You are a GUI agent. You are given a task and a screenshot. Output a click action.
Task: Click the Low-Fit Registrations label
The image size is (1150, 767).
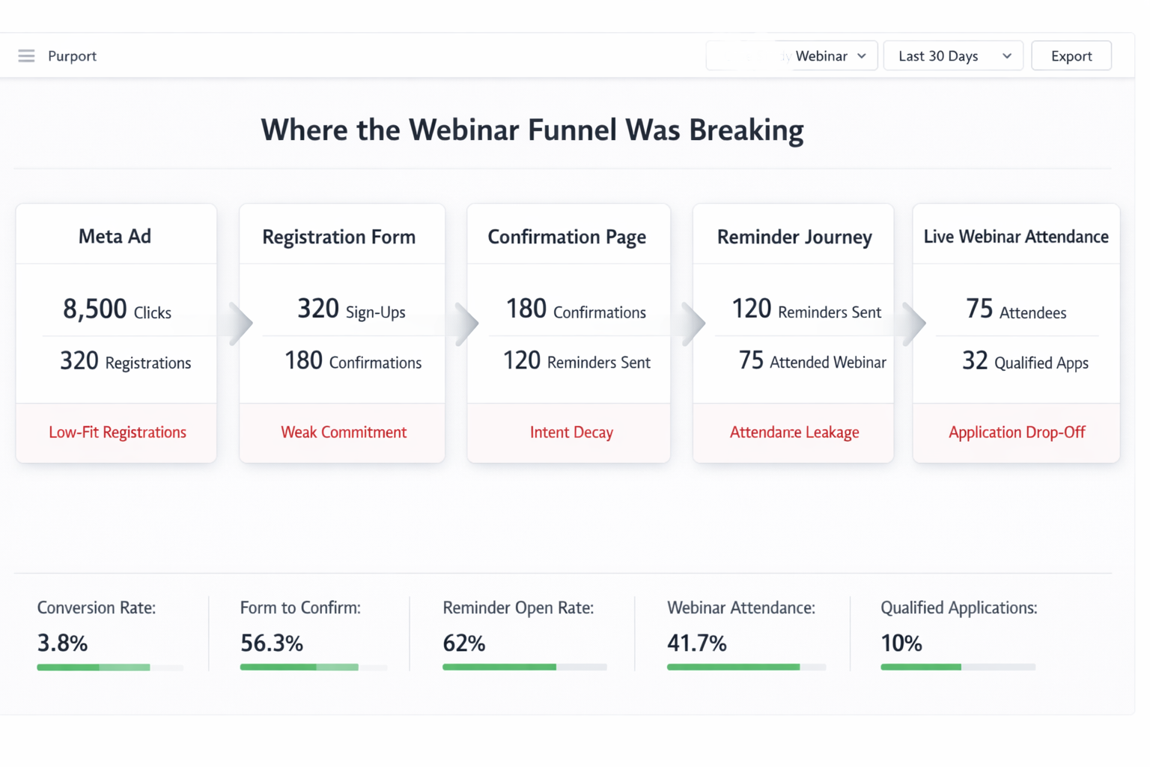click(118, 432)
